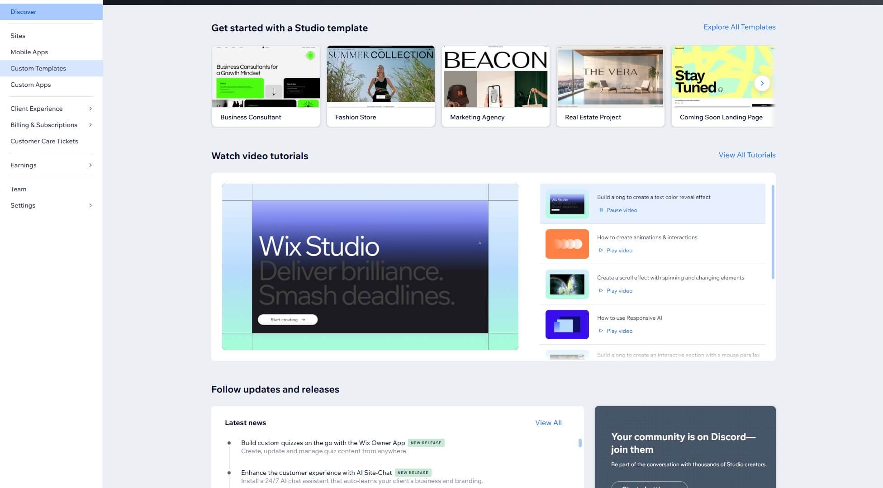Viewport: 883px width, 488px height.
Task: Open Mobile Apps in the sidebar
Action: [51, 52]
